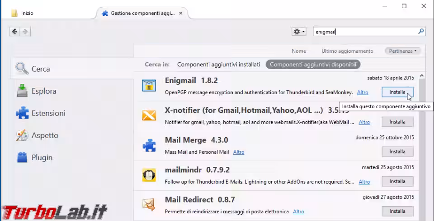Install the X-notifier add-on
Screen dimensions: 434x221
397,122
